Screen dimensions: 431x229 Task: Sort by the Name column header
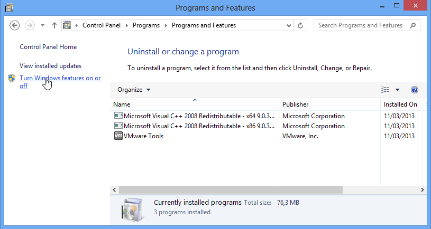coord(195,104)
